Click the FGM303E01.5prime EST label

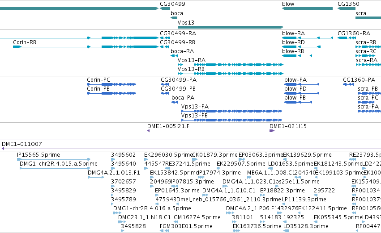point(186,227)
